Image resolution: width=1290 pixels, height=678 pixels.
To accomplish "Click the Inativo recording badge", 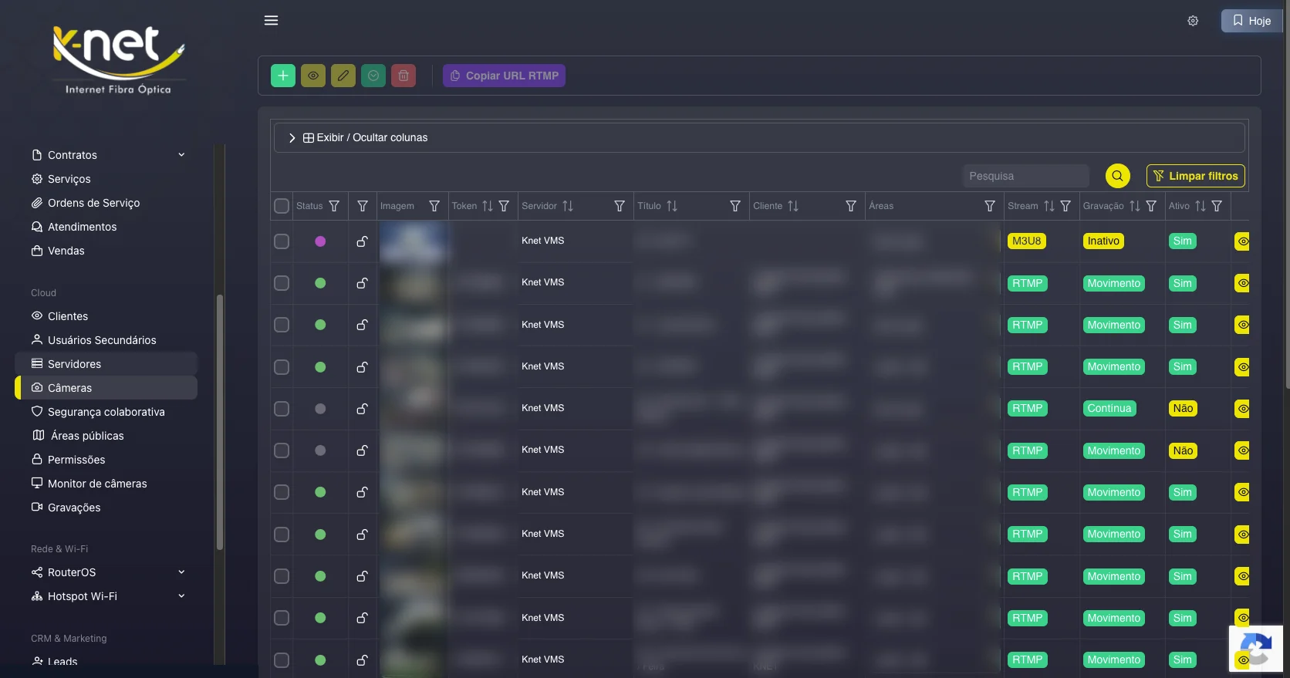I will 1103,241.
